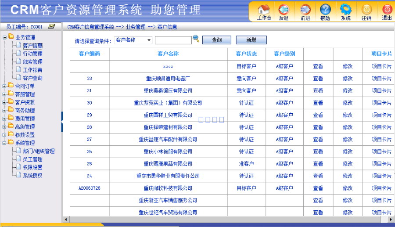This screenshot has height=227, width=395.
Task: Expand the 高级管理 tree node
Action: tap(4, 127)
